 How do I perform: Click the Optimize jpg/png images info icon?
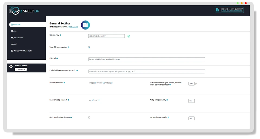coord(71,117)
